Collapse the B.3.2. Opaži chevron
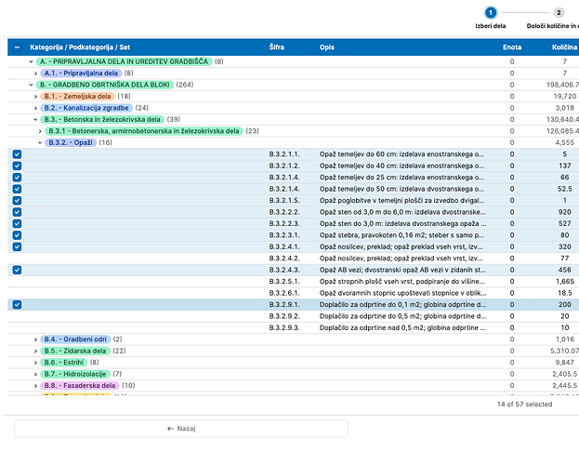This screenshot has width=579, height=465. coord(40,142)
